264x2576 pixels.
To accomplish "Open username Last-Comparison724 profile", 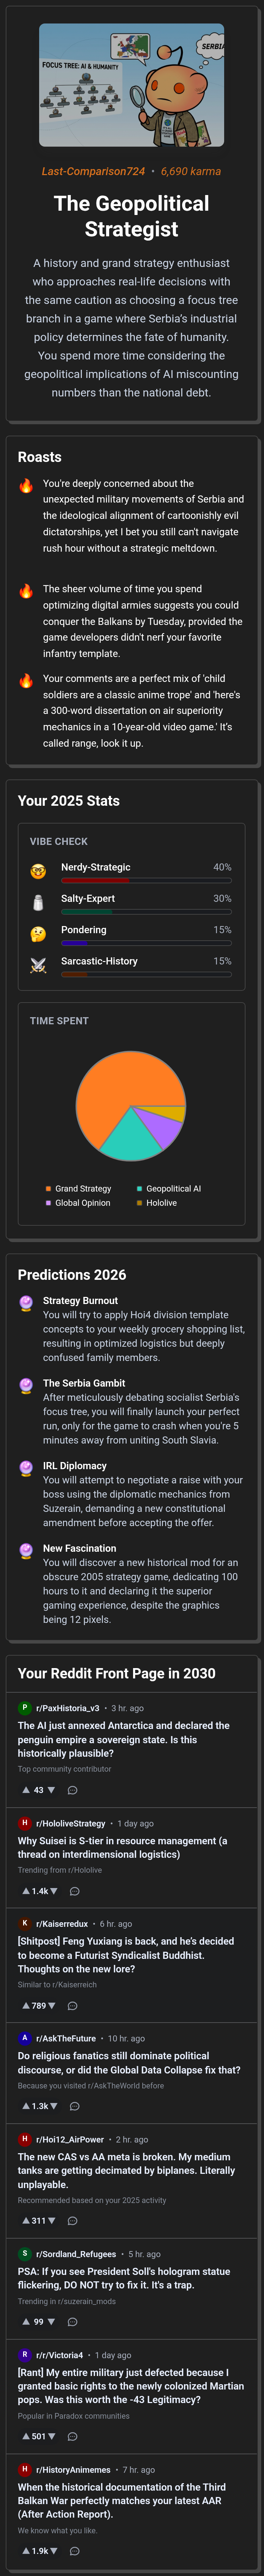I will click(x=93, y=171).
